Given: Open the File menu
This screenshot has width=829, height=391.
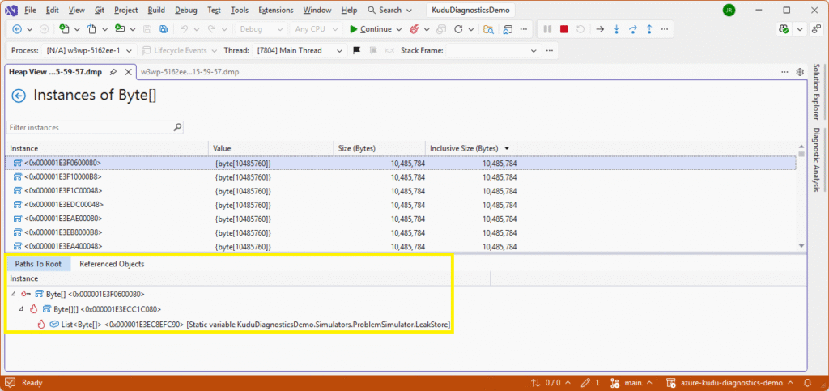Looking at the screenshot, I should coord(30,10).
